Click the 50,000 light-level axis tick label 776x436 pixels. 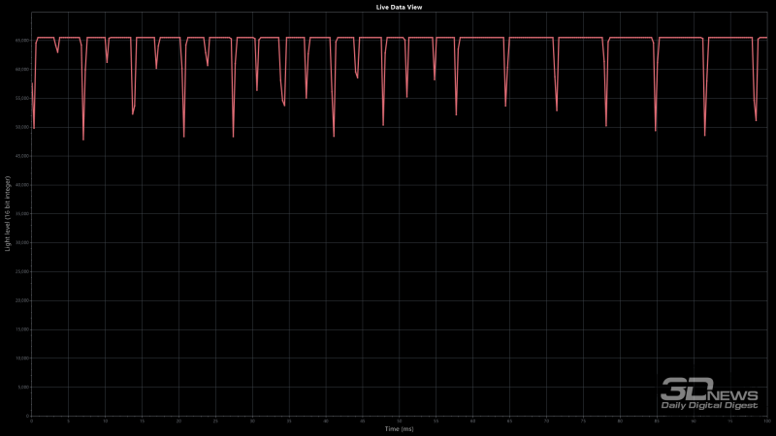point(20,127)
